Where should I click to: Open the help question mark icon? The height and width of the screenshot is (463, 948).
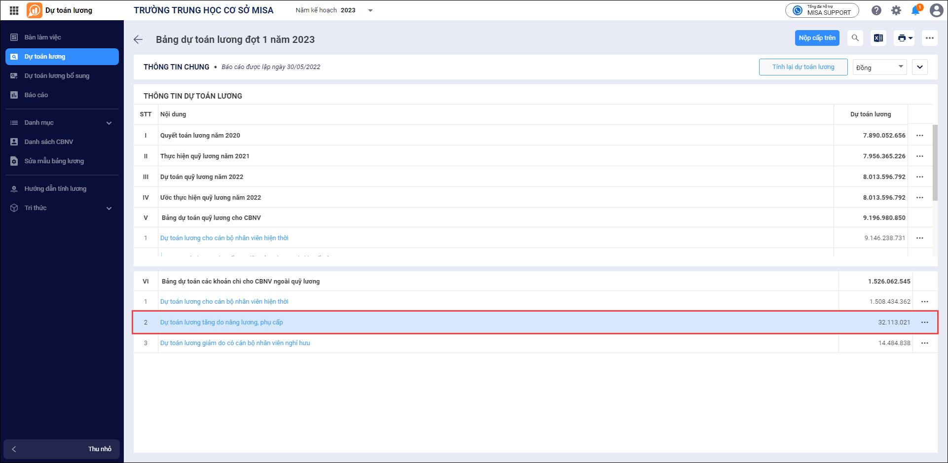tap(876, 10)
